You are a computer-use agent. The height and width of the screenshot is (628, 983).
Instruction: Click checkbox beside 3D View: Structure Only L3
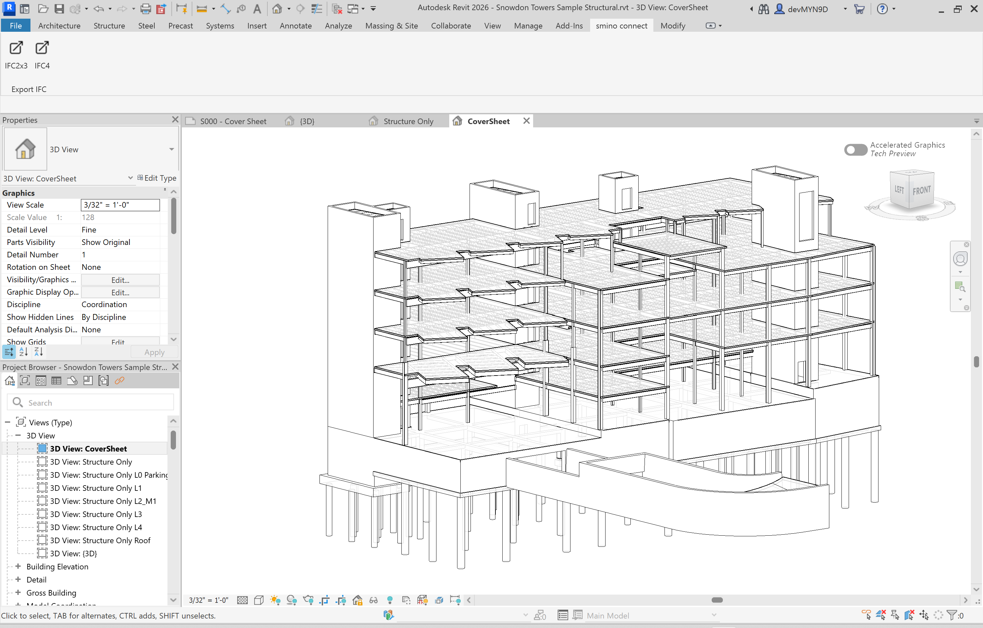tap(42, 514)
